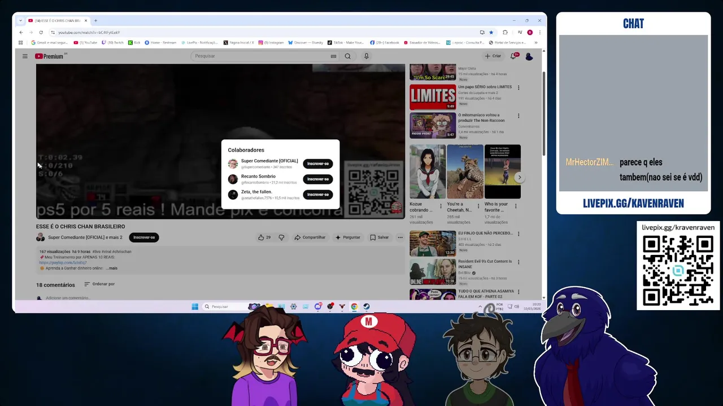Like the video with thumbs up

pyautogui.click(x=264, y=237)
